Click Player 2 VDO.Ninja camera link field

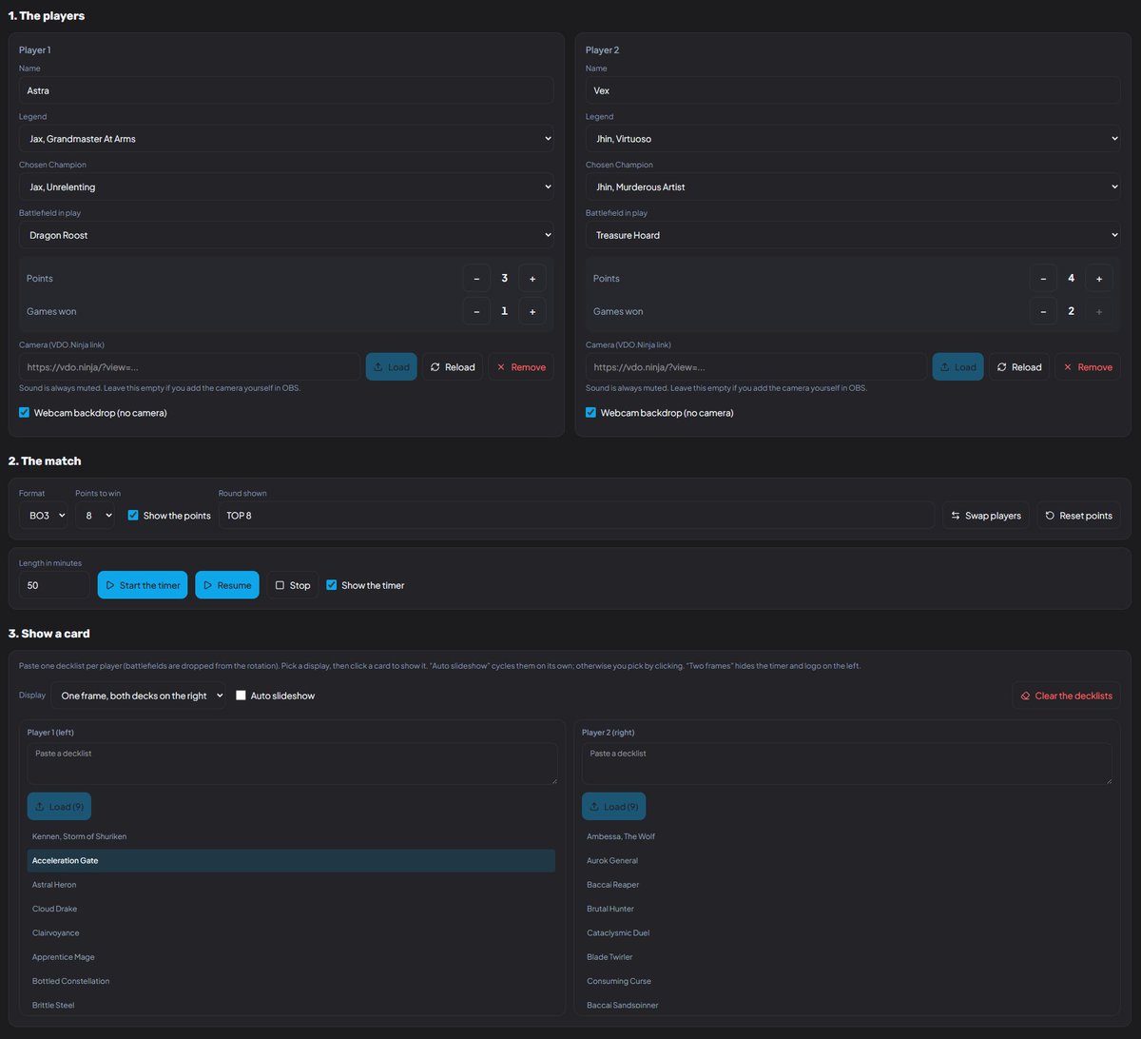756,367
